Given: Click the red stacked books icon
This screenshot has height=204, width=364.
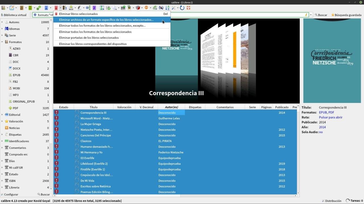Looking at the screenshot, I should (x=138, y=8).
